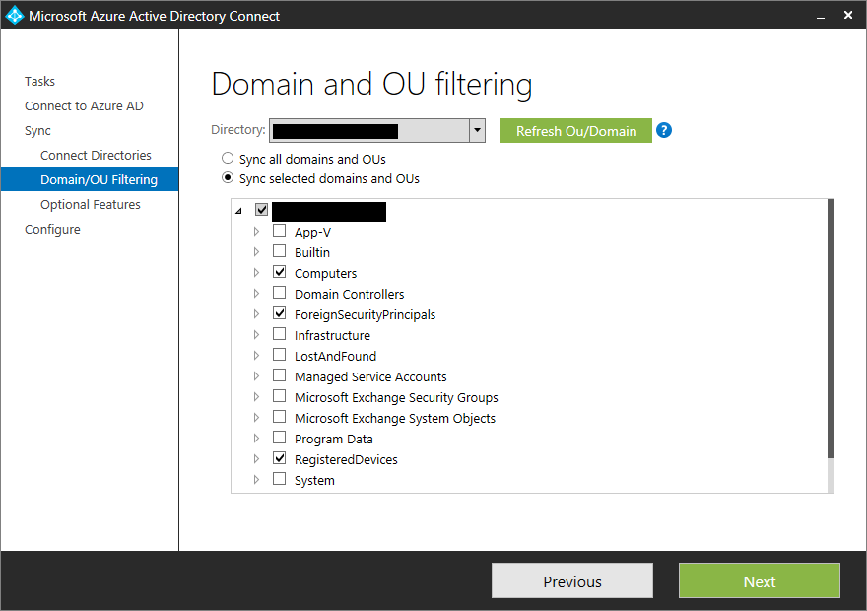Open the Directory dropdown list

click(x=477, y=130)
